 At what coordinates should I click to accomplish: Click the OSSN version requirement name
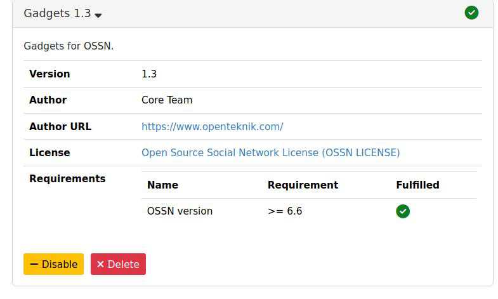point(180,211)
